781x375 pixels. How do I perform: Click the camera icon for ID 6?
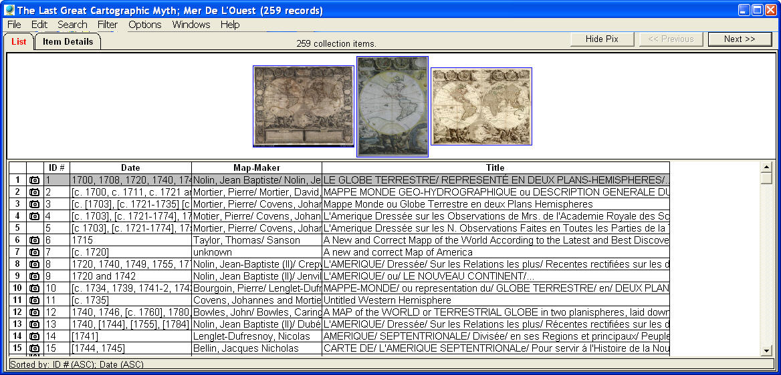[35, 240]
